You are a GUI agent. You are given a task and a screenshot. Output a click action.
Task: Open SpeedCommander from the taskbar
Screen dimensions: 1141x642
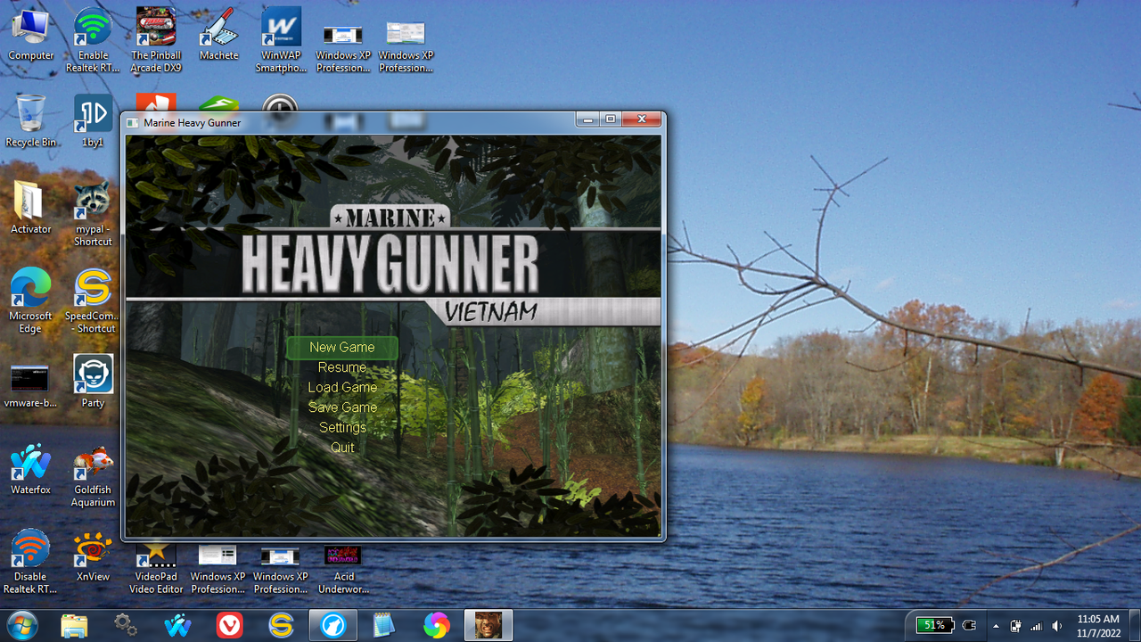[x=281, y=625]
